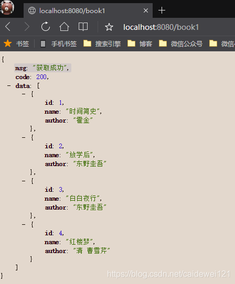This screenshot has width=235, height=284.
Task: Reload the page with the refresh icon
Action: click(45, 27)
